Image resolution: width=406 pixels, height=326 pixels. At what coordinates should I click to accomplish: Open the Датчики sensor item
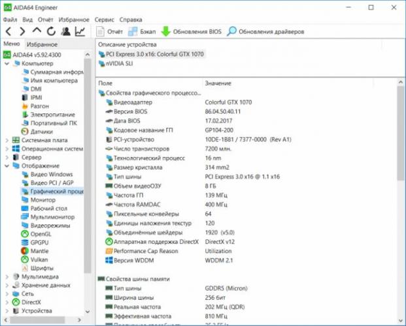[x=37, y=132]
